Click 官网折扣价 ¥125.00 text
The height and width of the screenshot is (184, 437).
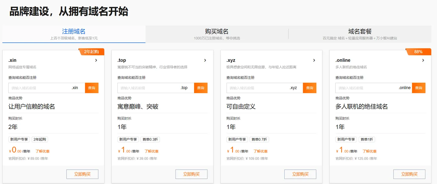[356, 158]
